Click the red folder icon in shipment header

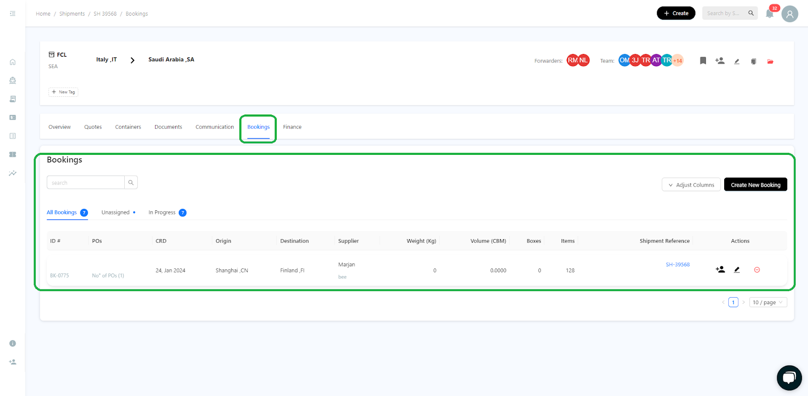coord(770,62)
